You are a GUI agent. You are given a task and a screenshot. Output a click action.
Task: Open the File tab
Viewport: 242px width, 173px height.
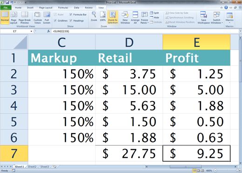click(x=6, y=7)
